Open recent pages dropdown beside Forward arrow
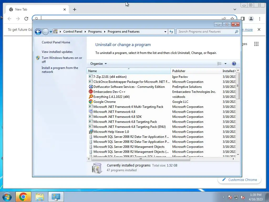269x202 pixels. click(x=51, y=32)
